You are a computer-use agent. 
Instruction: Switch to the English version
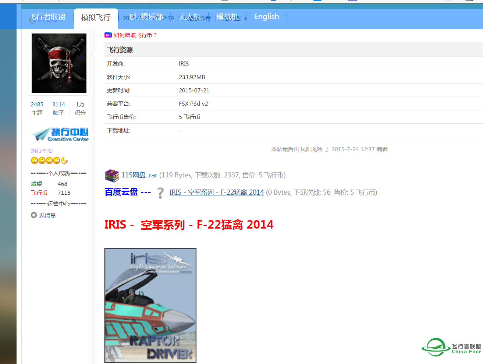[266, 17]
